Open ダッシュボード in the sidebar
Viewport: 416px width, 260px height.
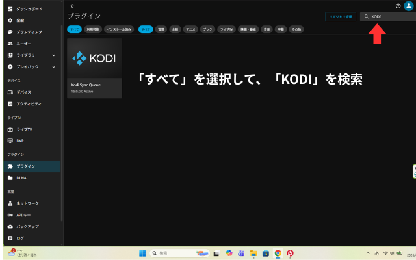click(x=28, y=9)
